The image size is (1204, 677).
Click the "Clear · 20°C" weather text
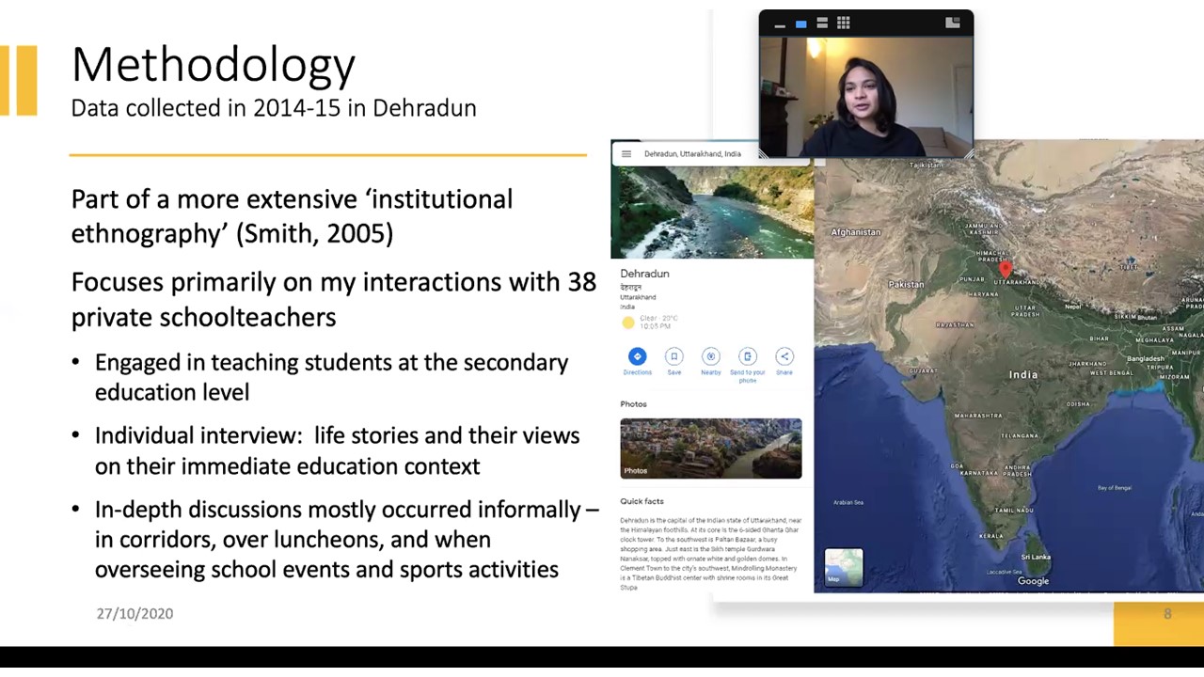tap(658, 319)
